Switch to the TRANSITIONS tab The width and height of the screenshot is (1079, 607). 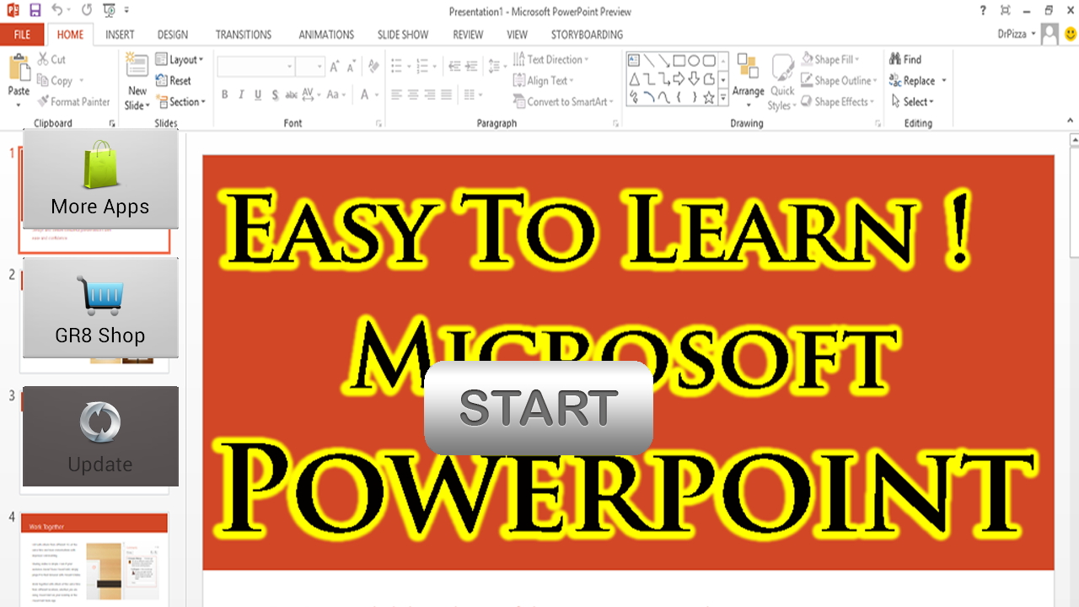pyautogui.click(x=244, y=35)
